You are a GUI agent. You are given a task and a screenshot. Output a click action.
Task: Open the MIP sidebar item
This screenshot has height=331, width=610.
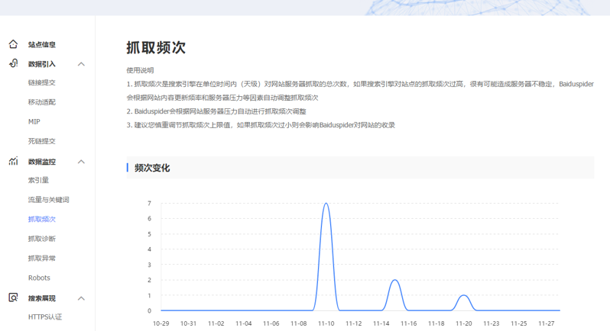(34, 121)
